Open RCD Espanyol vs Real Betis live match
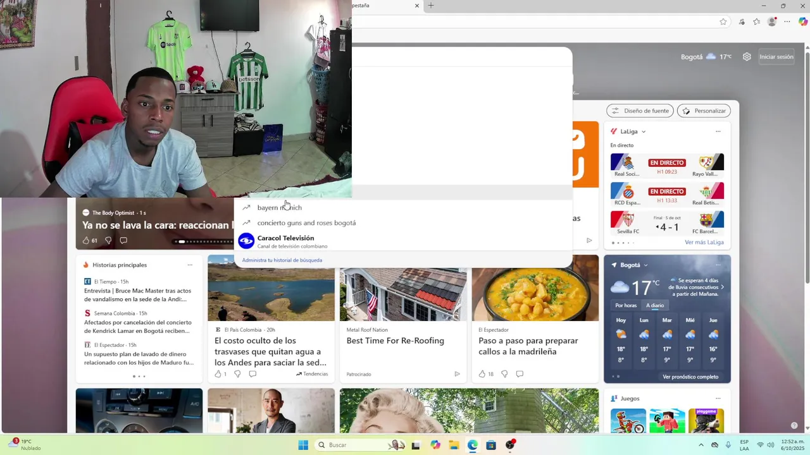810x455 pixels. coord(667,194)
